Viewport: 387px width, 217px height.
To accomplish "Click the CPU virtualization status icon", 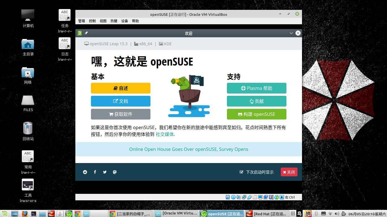I will click(271, 197).
